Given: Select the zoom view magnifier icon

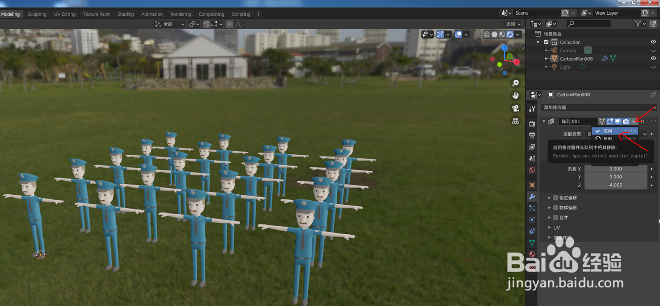Looking at the screenshot, I should coord(515,83).
